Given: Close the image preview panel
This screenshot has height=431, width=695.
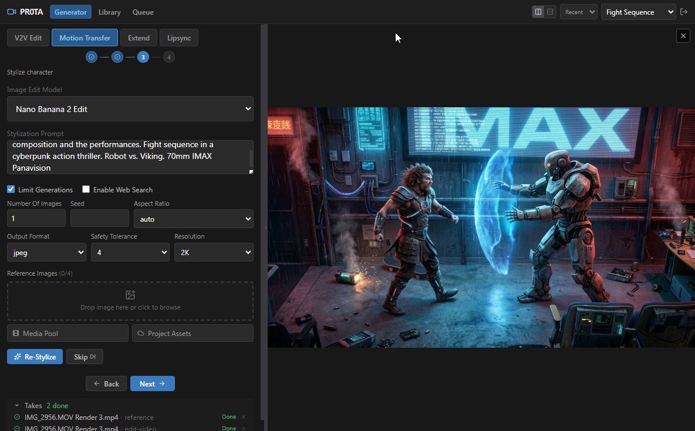Looking at the screenshot, I should 683,36.
